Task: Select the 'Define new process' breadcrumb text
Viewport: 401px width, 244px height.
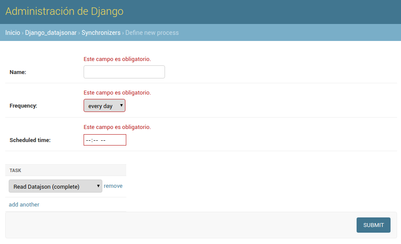Action: pyautogui.click(x=152, y=33)
